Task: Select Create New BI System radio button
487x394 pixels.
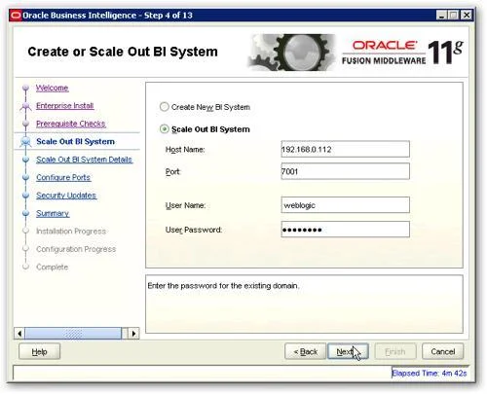Action: click(x=165, y=107)
